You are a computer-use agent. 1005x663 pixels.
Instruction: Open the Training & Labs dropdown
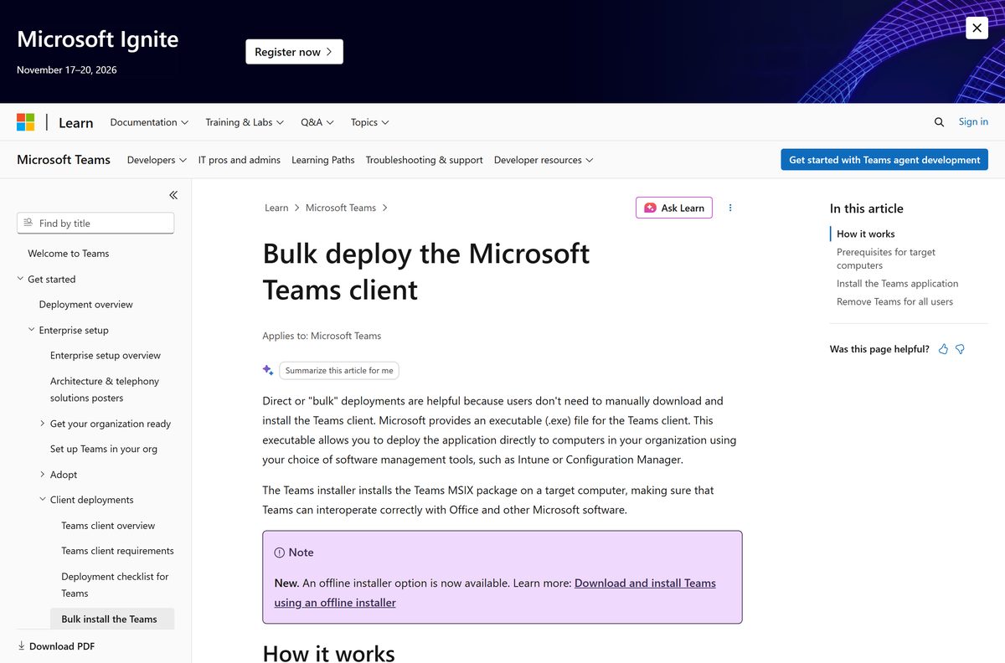point(245,122)
